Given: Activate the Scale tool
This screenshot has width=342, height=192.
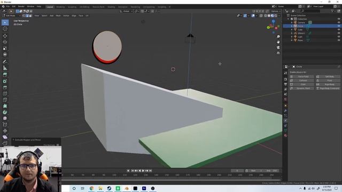Looking at the screenshot, I should pyautogui.click(x=5, y=49).
